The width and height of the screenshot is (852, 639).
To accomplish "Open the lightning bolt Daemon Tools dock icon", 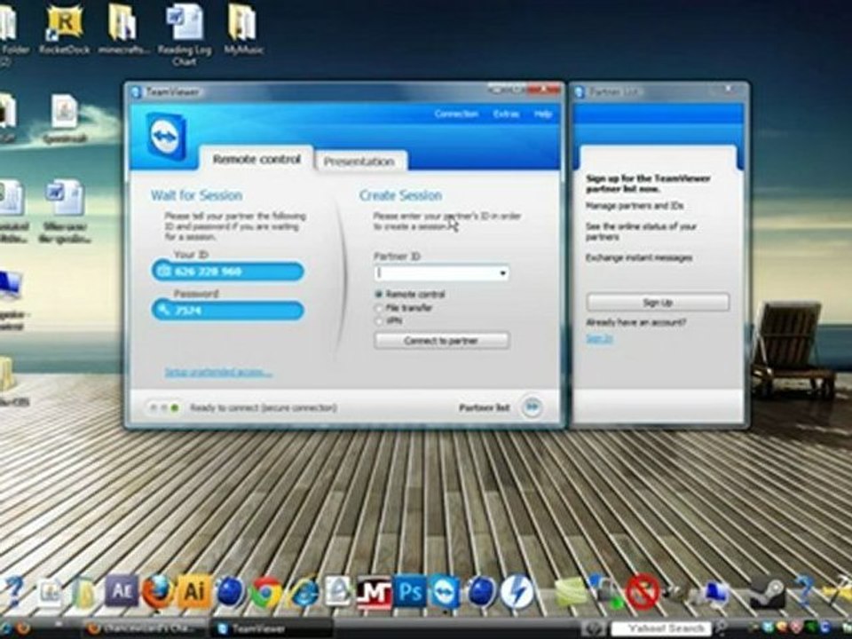I will pyautogui.click(x=517, y=591).
